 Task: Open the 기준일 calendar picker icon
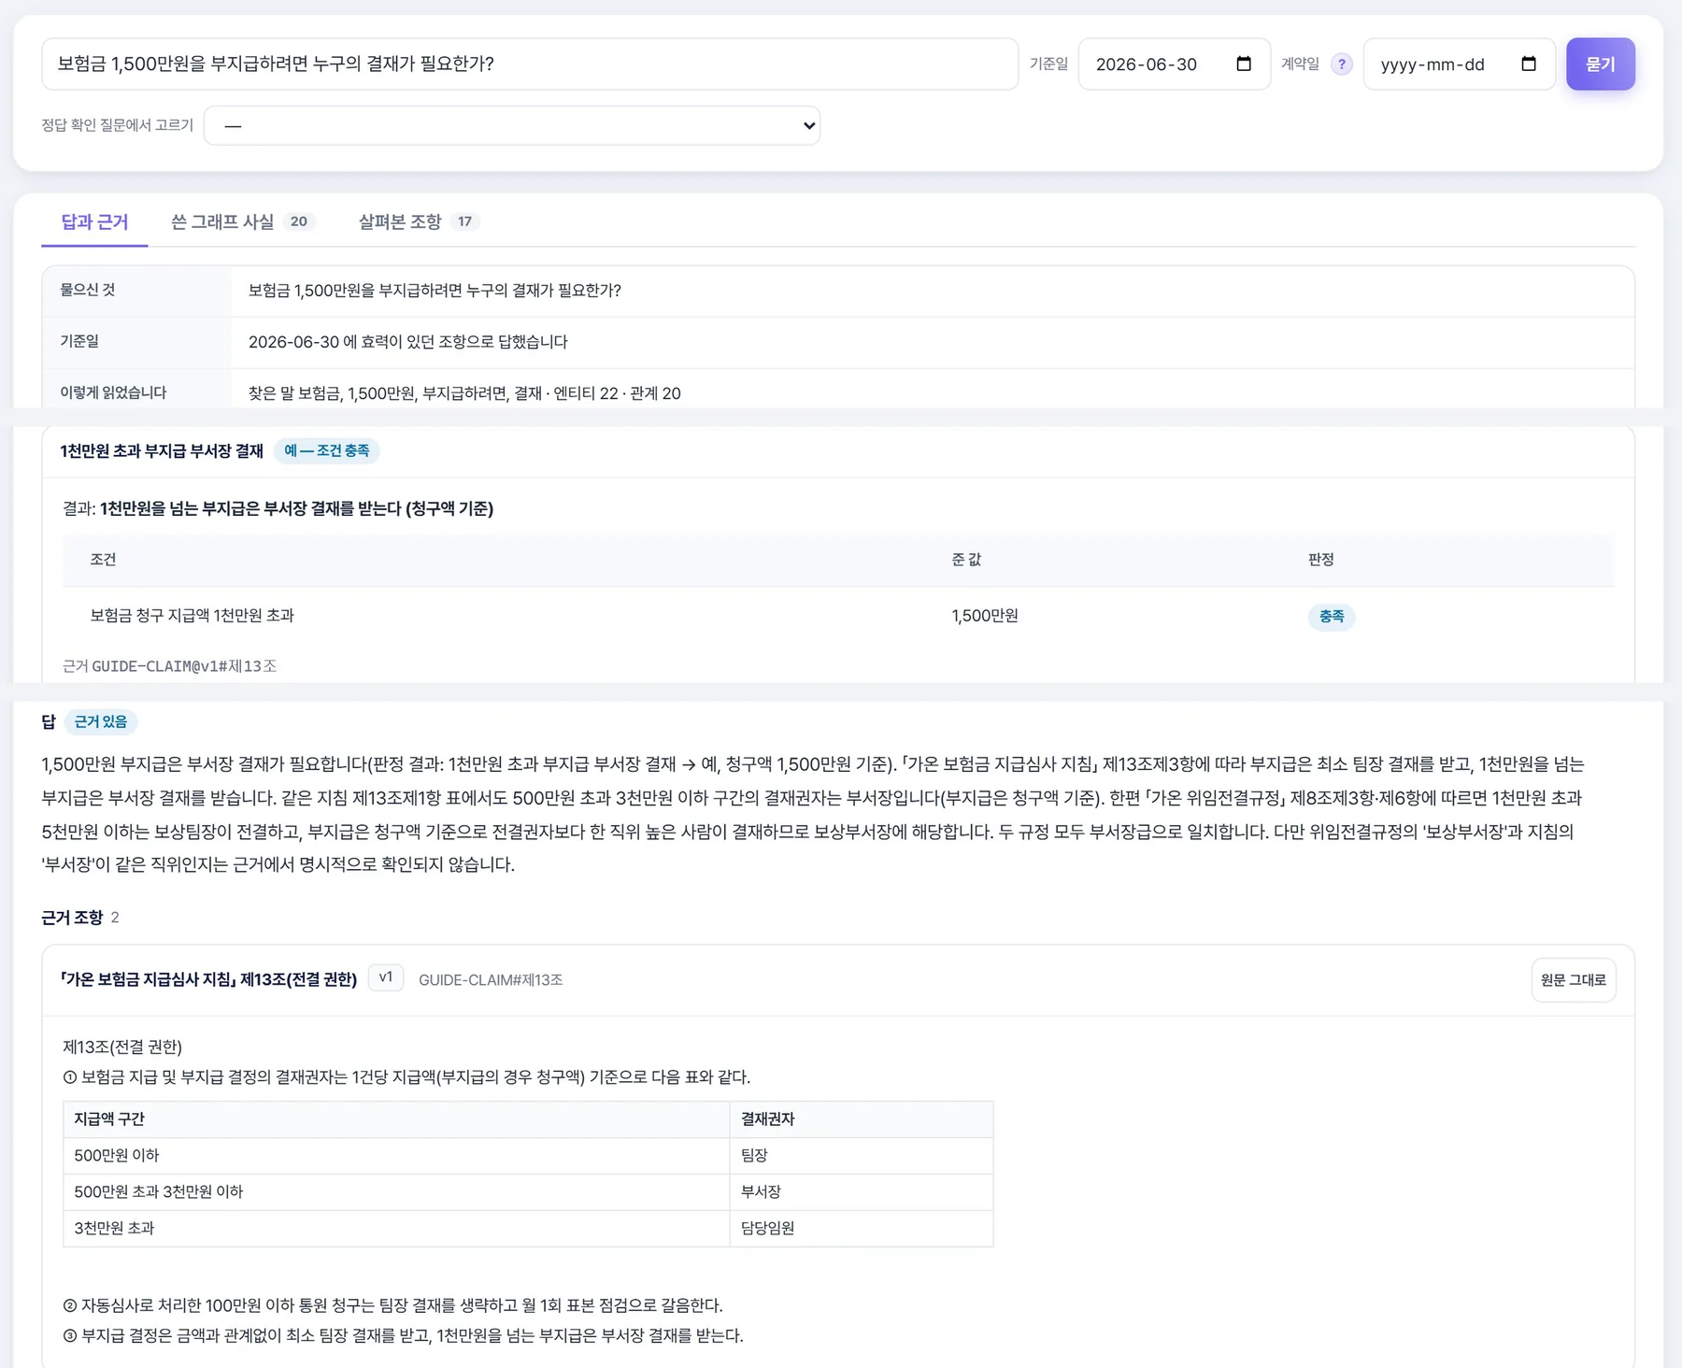point(1244,64)
